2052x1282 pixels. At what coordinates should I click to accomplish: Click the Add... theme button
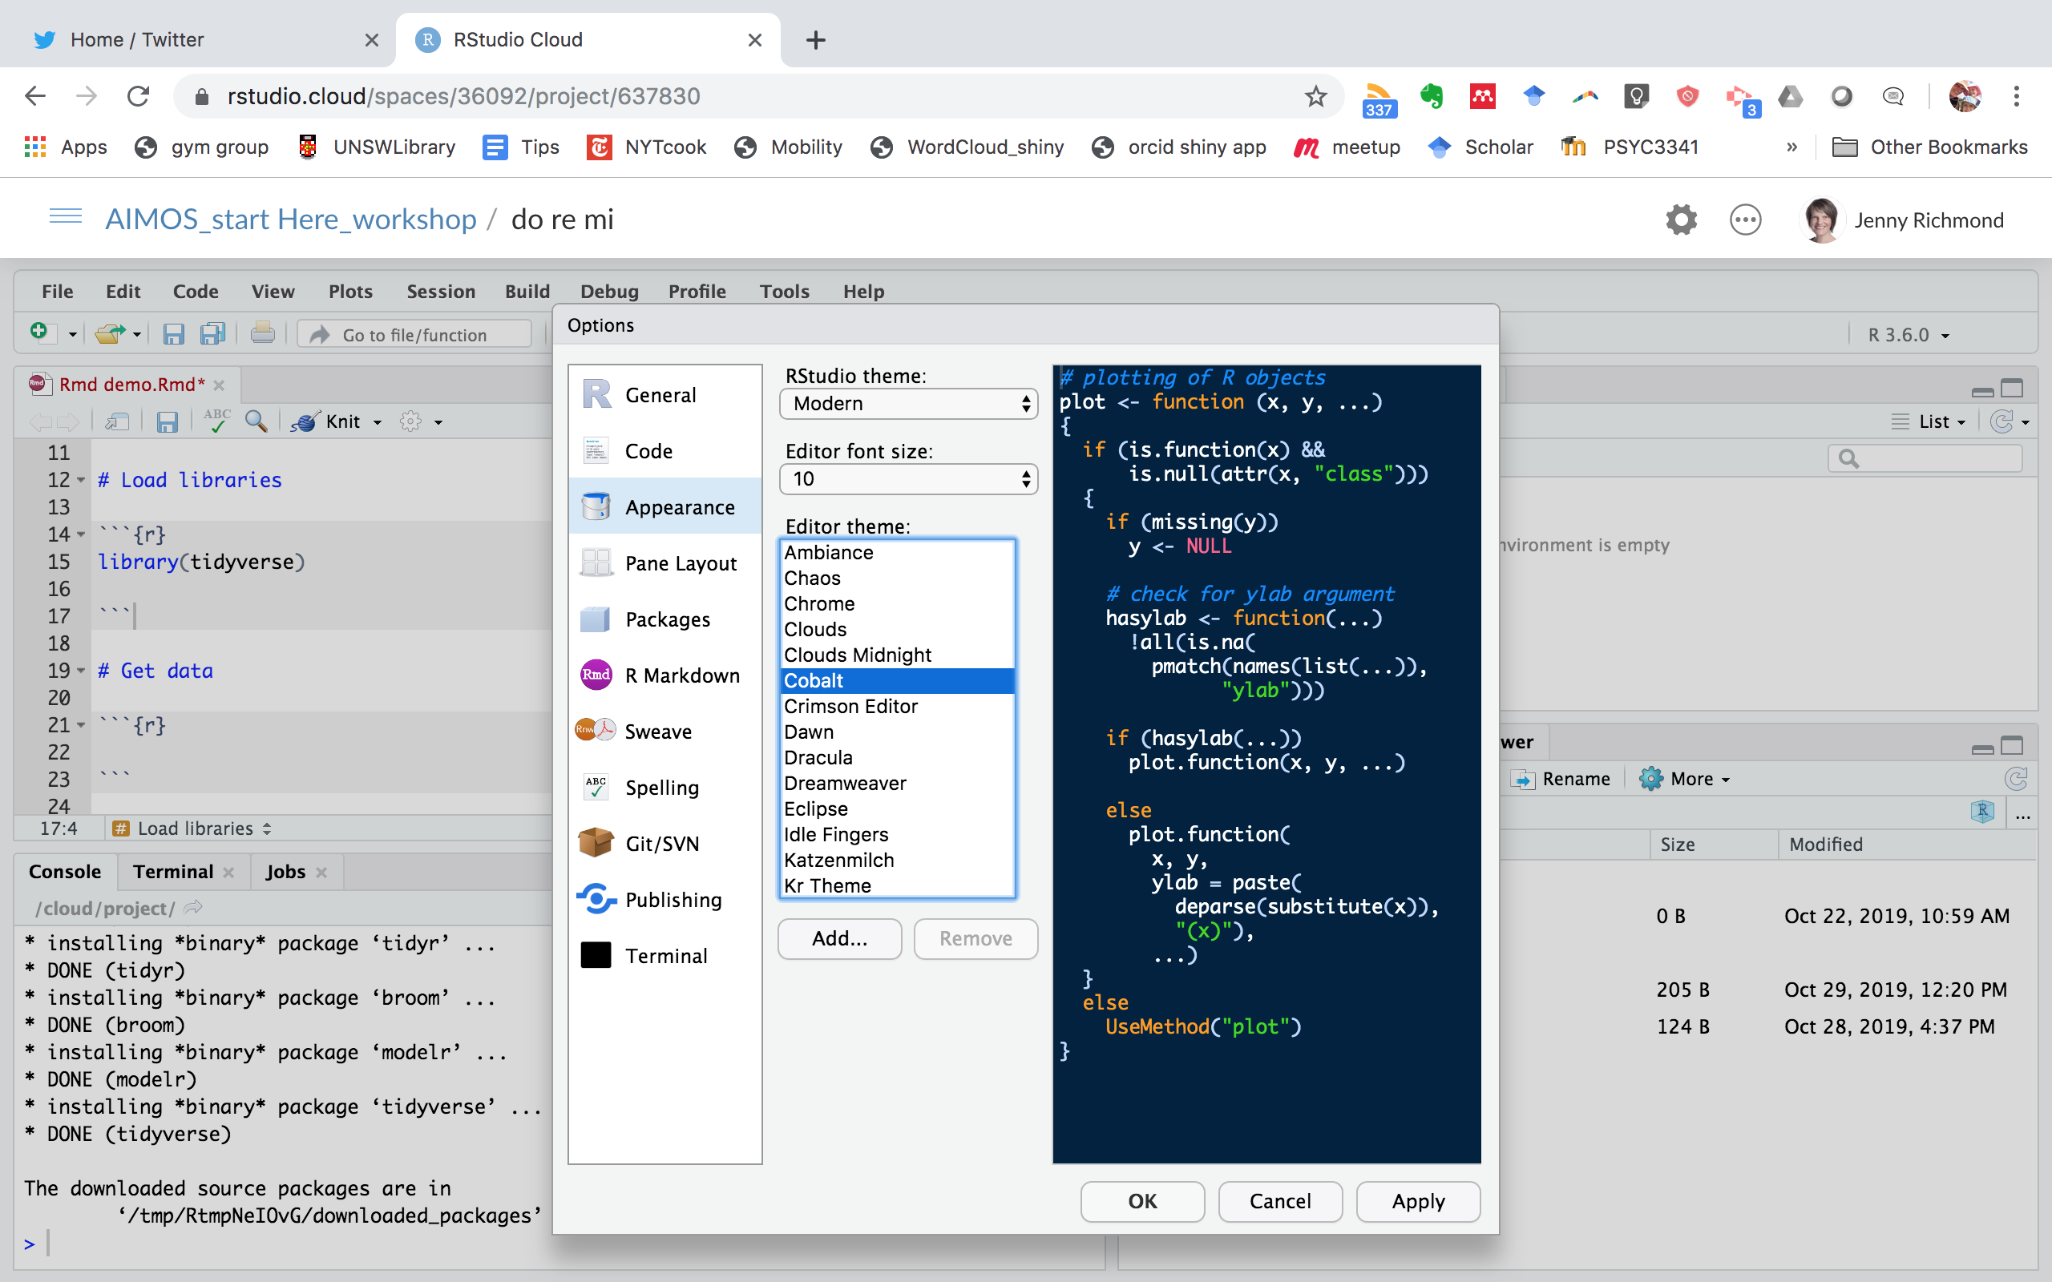(x=838, y=938)
